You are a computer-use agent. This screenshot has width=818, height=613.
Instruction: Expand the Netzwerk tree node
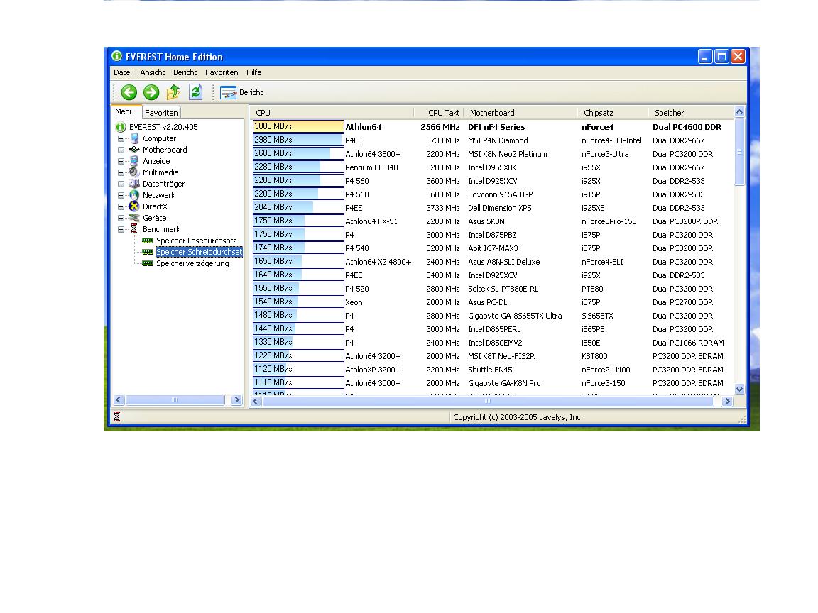pyautogui.click(x=121, y=196)
